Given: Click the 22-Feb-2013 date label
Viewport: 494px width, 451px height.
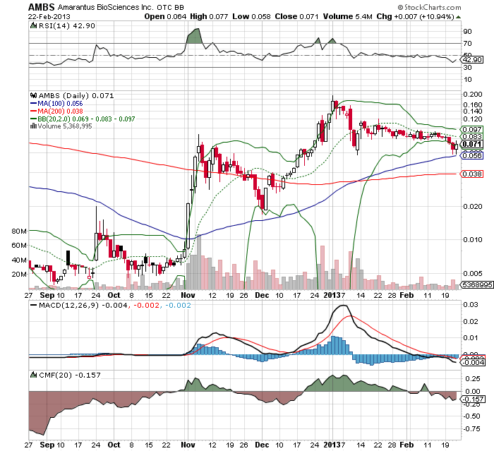Looking at the screenshot, I should click(x=49, y=17).
